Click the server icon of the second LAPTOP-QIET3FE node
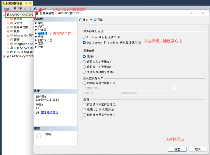210x155 pixels. pyautogui.click(x=8, y=56)
